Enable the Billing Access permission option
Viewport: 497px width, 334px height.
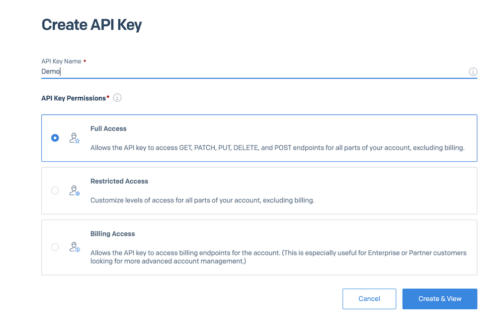coord(55,247)
